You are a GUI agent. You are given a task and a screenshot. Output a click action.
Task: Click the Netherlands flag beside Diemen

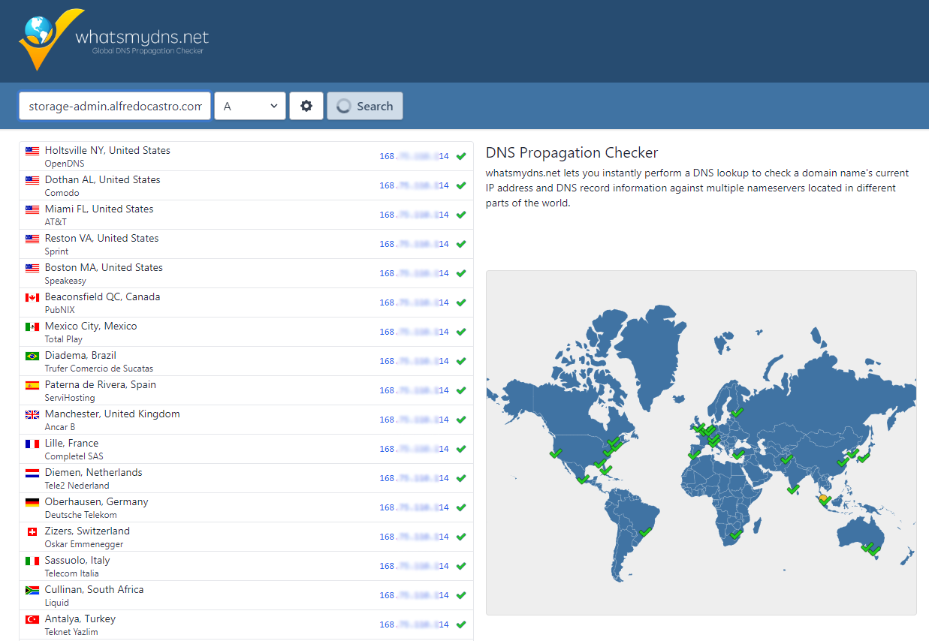pos(32,473)
